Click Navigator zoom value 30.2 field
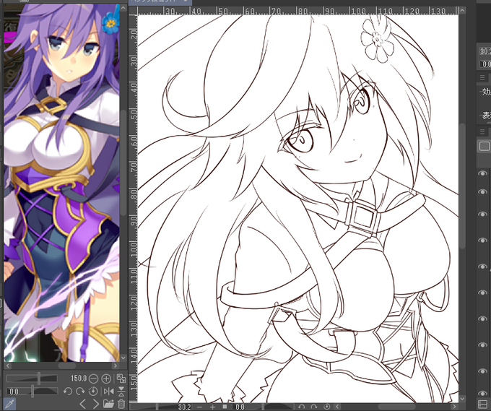 [485, 51]
